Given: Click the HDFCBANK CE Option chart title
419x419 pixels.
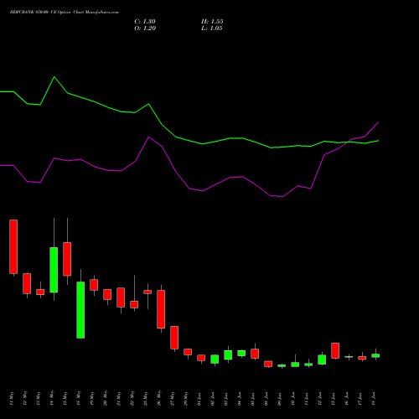Looking at the screenshot, I should [65, 13].
